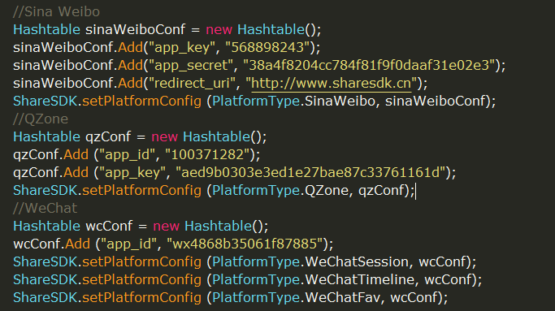Click the redirect_uri key string

(x=192, y=84)
